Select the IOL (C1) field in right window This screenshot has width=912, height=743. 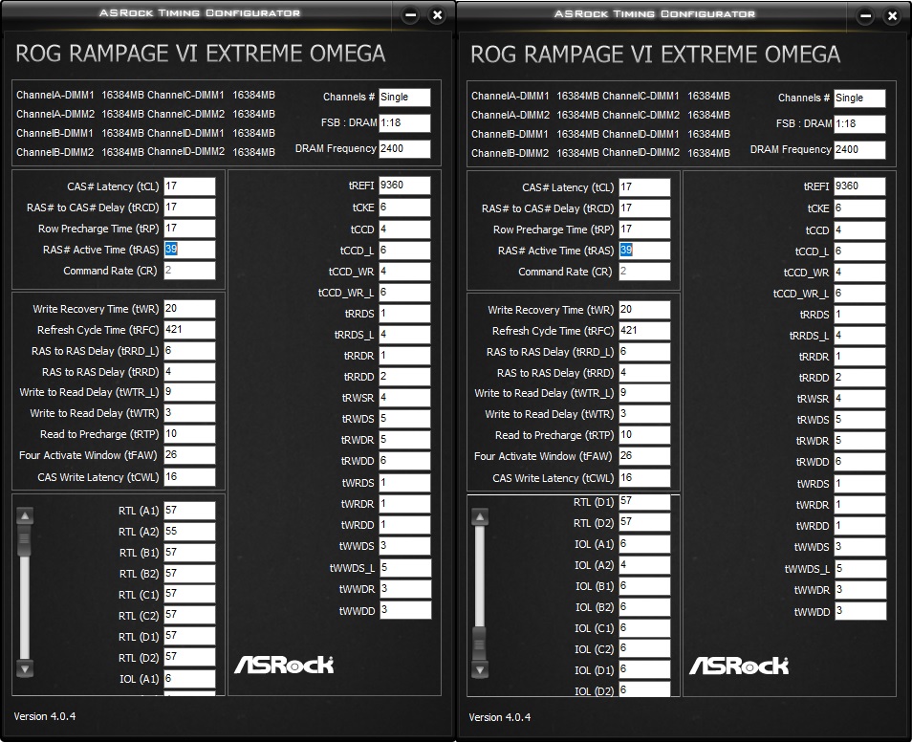(644, 628)
